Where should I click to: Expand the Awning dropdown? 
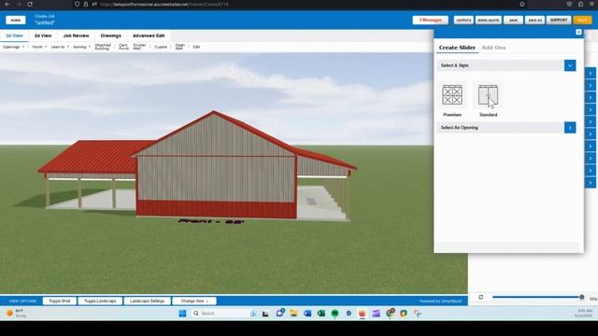coord(81,47)
